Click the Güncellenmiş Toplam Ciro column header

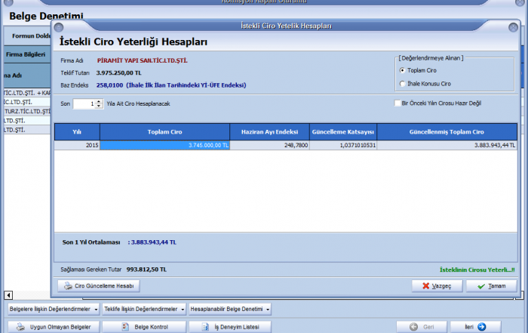(447, 131)
